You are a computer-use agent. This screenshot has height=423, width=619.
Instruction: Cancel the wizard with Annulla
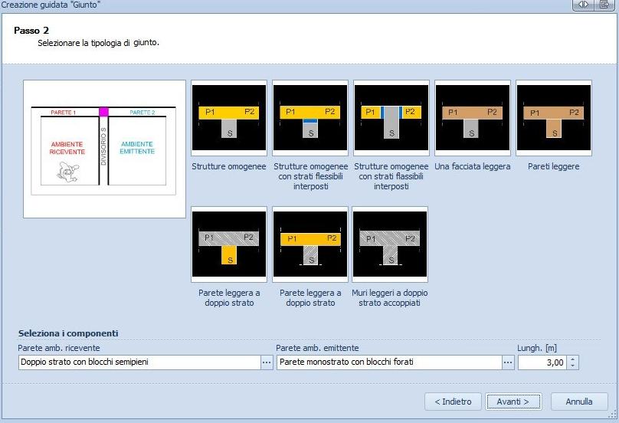(x=579, y=402)
